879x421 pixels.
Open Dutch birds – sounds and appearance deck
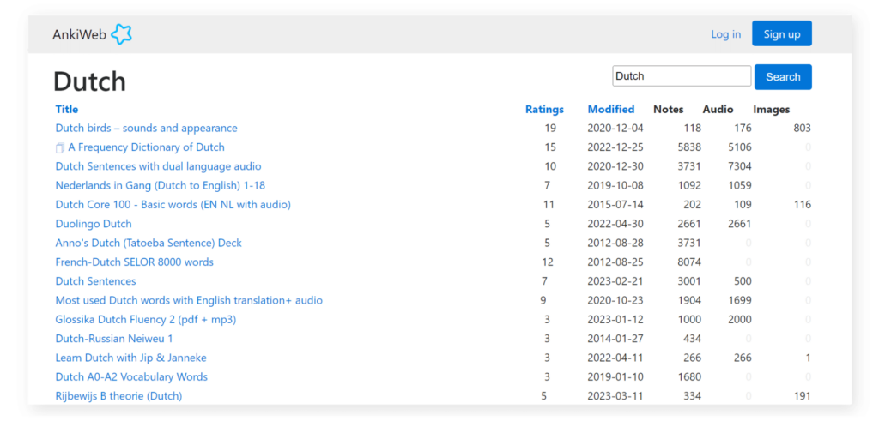coord(146,129)
